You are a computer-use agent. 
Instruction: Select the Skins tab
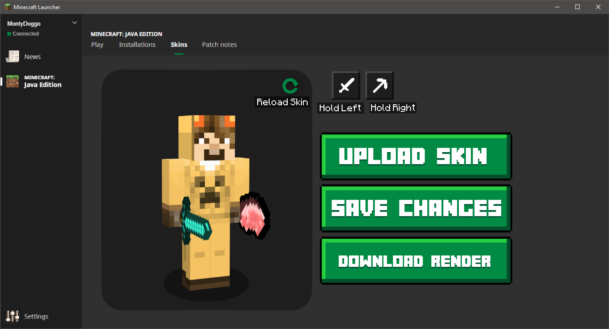tap(179, 45)
